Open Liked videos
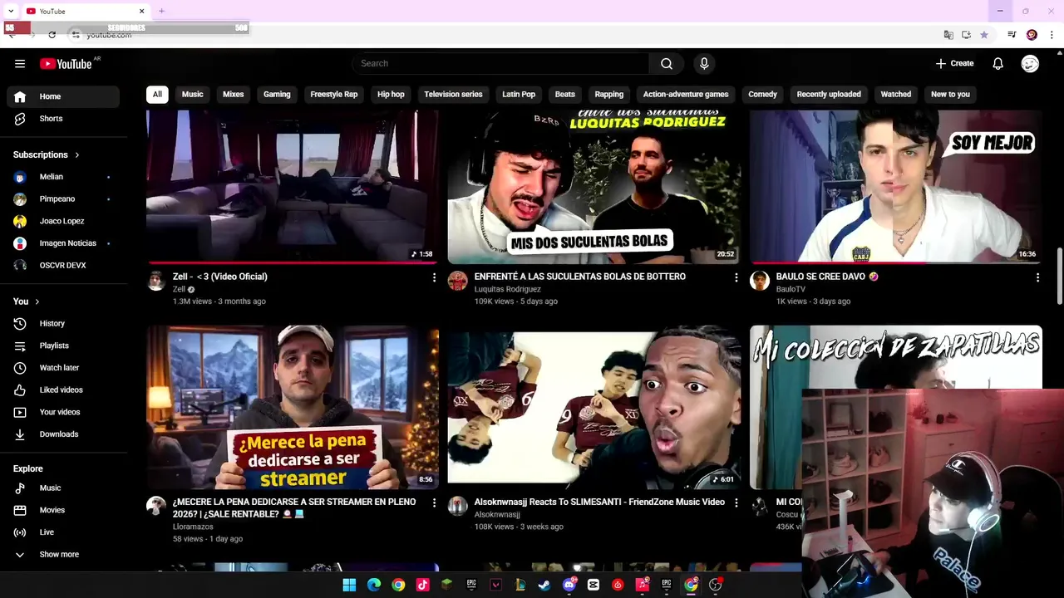Screen dimensions: 1064x598 tap(63, 390)
